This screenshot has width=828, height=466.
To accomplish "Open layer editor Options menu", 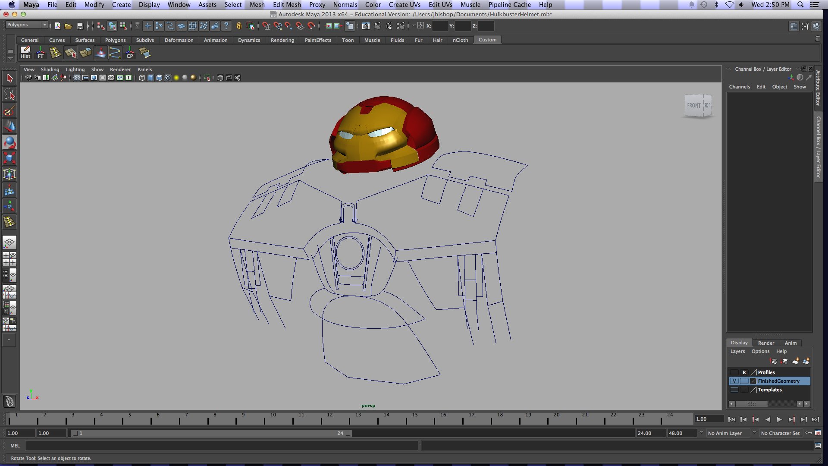I will click(x=760, y=351).
